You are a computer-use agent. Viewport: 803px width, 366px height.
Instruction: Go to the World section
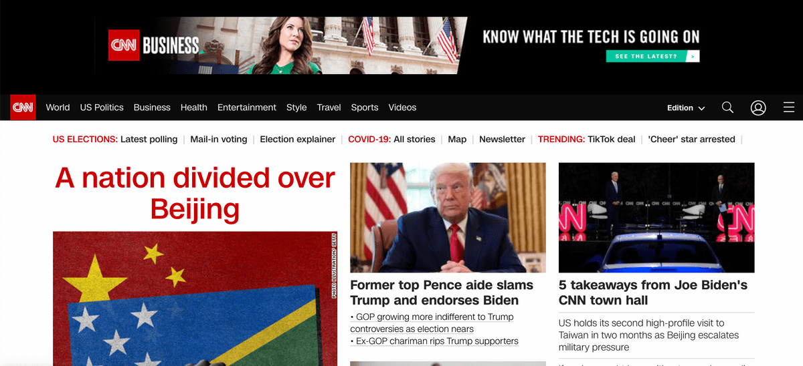click(58, 108)
